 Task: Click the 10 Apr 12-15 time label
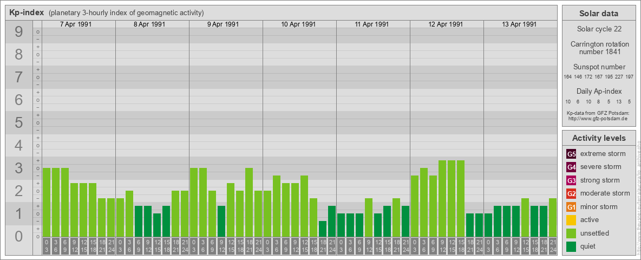click(x=304, y=246)
